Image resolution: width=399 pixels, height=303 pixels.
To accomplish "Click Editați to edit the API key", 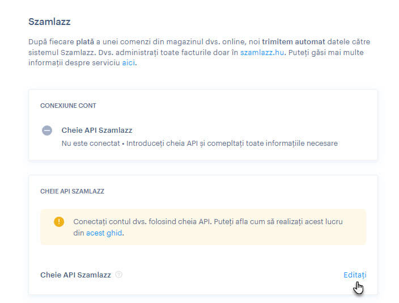I will click(x=355, y=275).
